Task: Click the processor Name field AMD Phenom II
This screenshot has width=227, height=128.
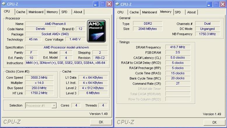Action: point(55,24)
